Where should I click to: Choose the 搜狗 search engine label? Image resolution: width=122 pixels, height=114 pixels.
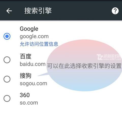pos(26,76)
